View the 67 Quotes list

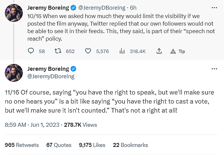pos(59,145)
